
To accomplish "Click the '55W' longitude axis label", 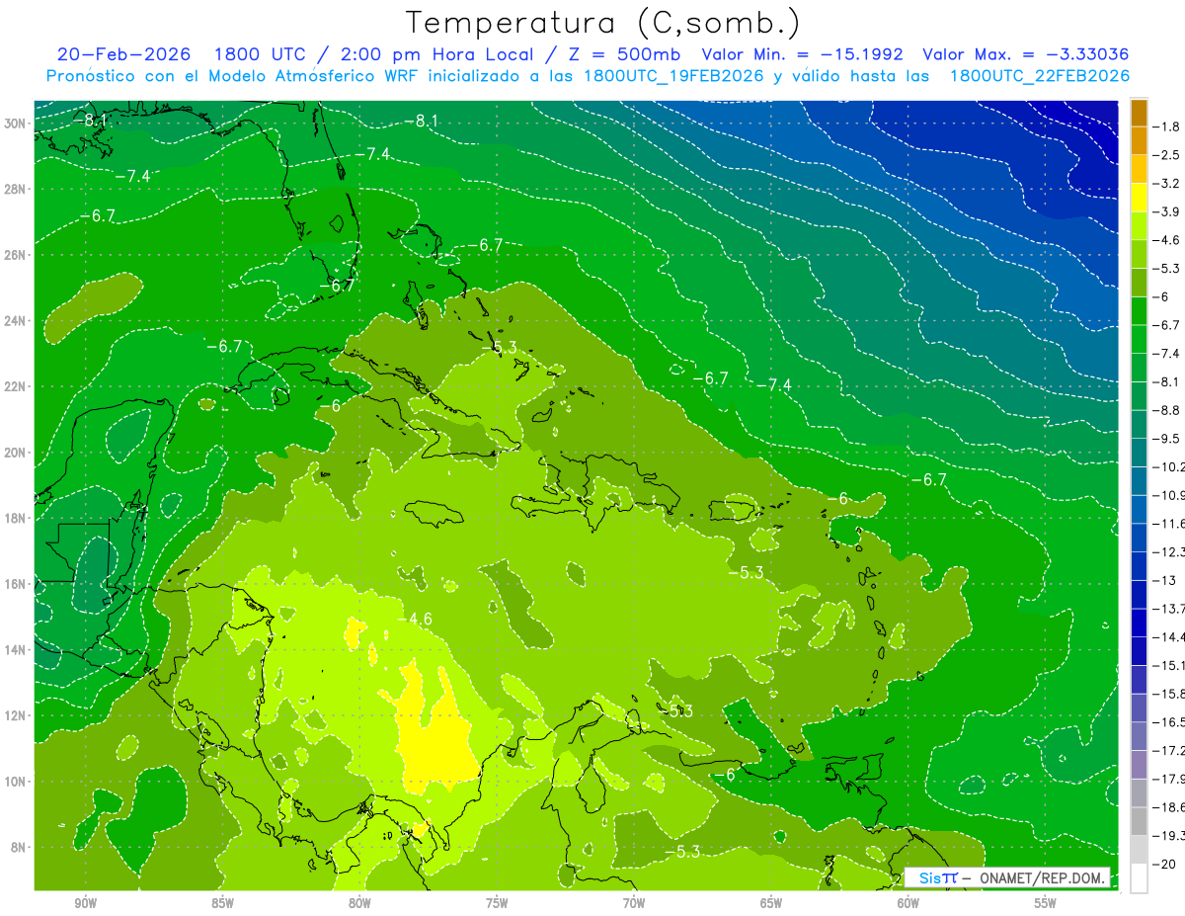I will pyautogui.click(x=1046, y=903).
